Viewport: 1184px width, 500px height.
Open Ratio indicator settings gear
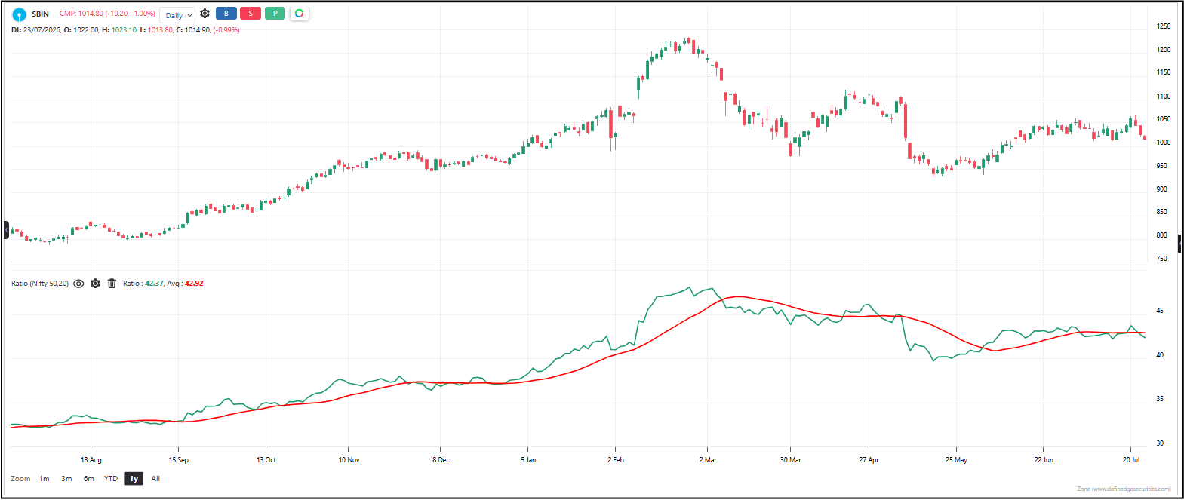95,284
